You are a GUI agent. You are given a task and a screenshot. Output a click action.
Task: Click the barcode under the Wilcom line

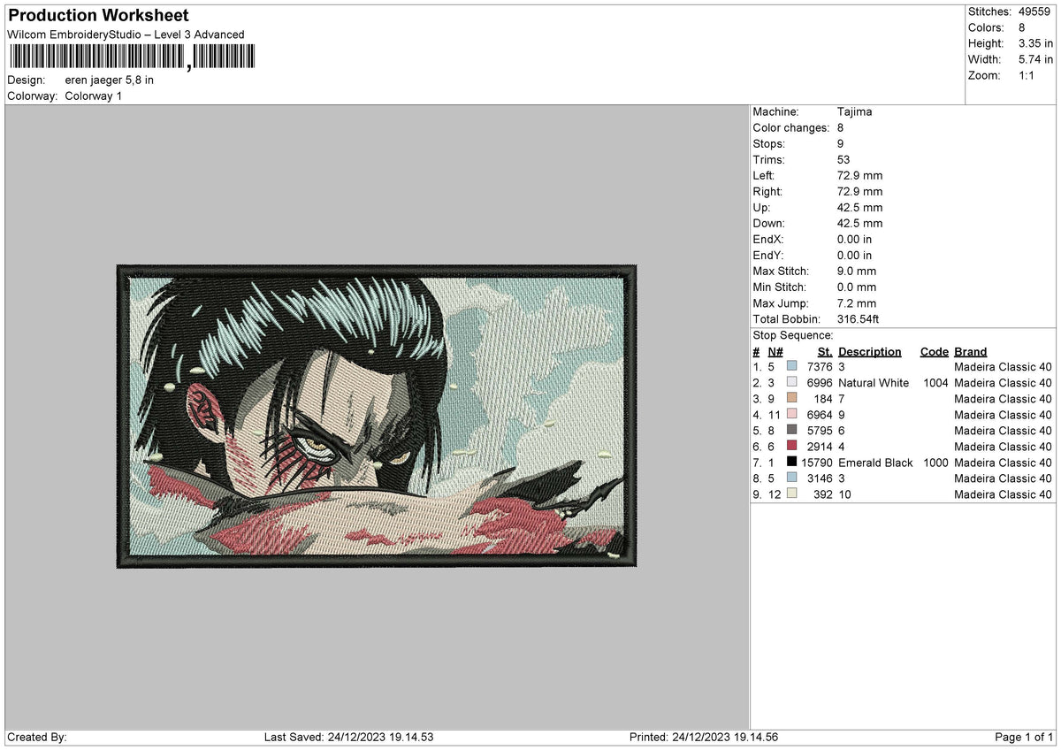131,57
